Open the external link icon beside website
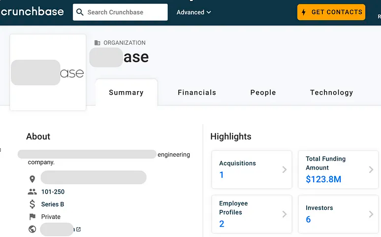381x237 pixels. click(x=78, y=229)
